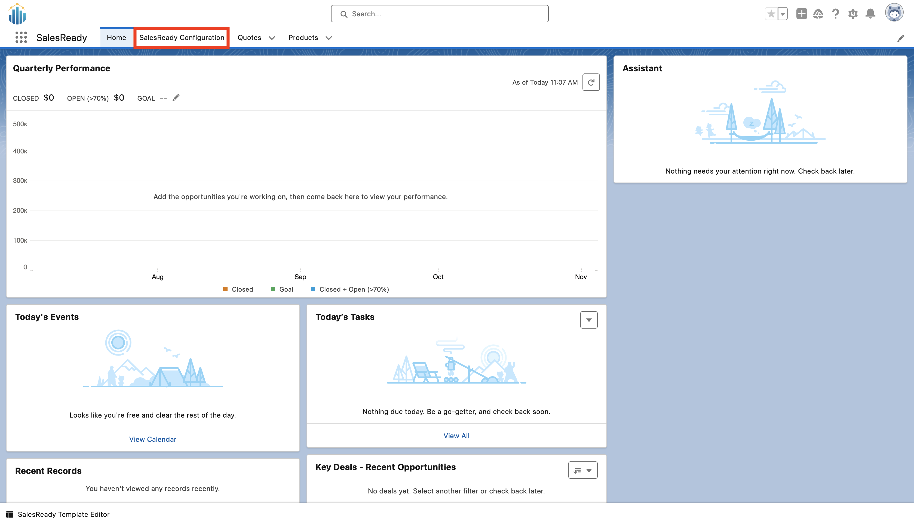Click in the global Search field

click(439, 14)
